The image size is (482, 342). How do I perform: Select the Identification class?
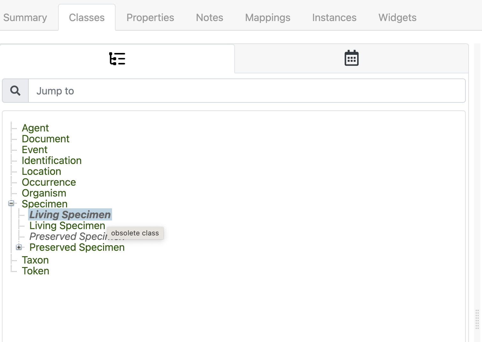pyautogui.click(x=51, y=160)
